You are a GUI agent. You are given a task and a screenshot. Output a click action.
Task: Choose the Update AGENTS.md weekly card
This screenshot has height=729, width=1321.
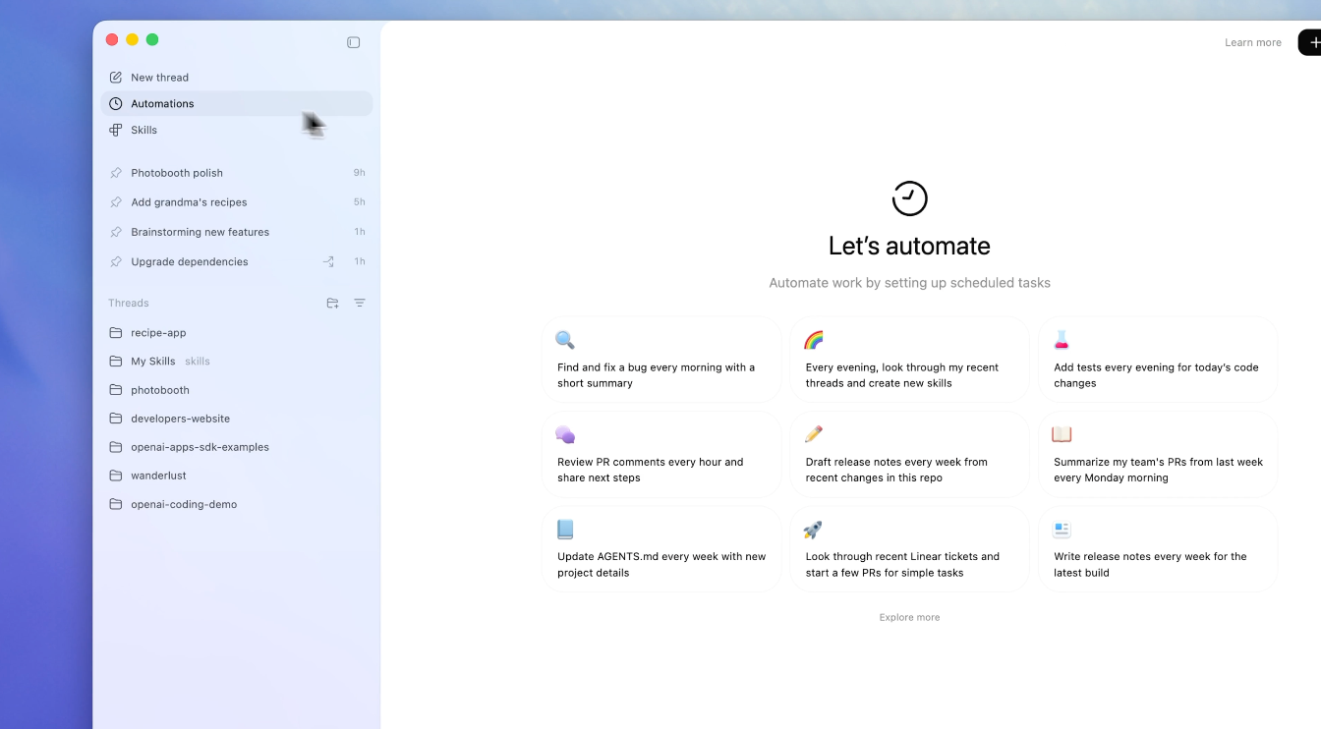pyautogui.click(x=661, y=550)
